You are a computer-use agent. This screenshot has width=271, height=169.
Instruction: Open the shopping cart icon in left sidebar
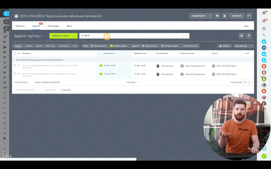coord(5,88)
